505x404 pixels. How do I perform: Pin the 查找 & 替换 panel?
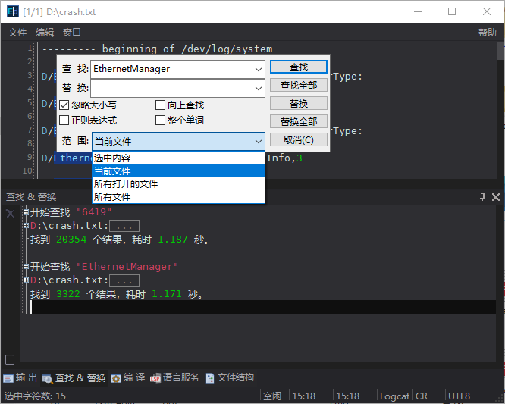coord(482,196)
